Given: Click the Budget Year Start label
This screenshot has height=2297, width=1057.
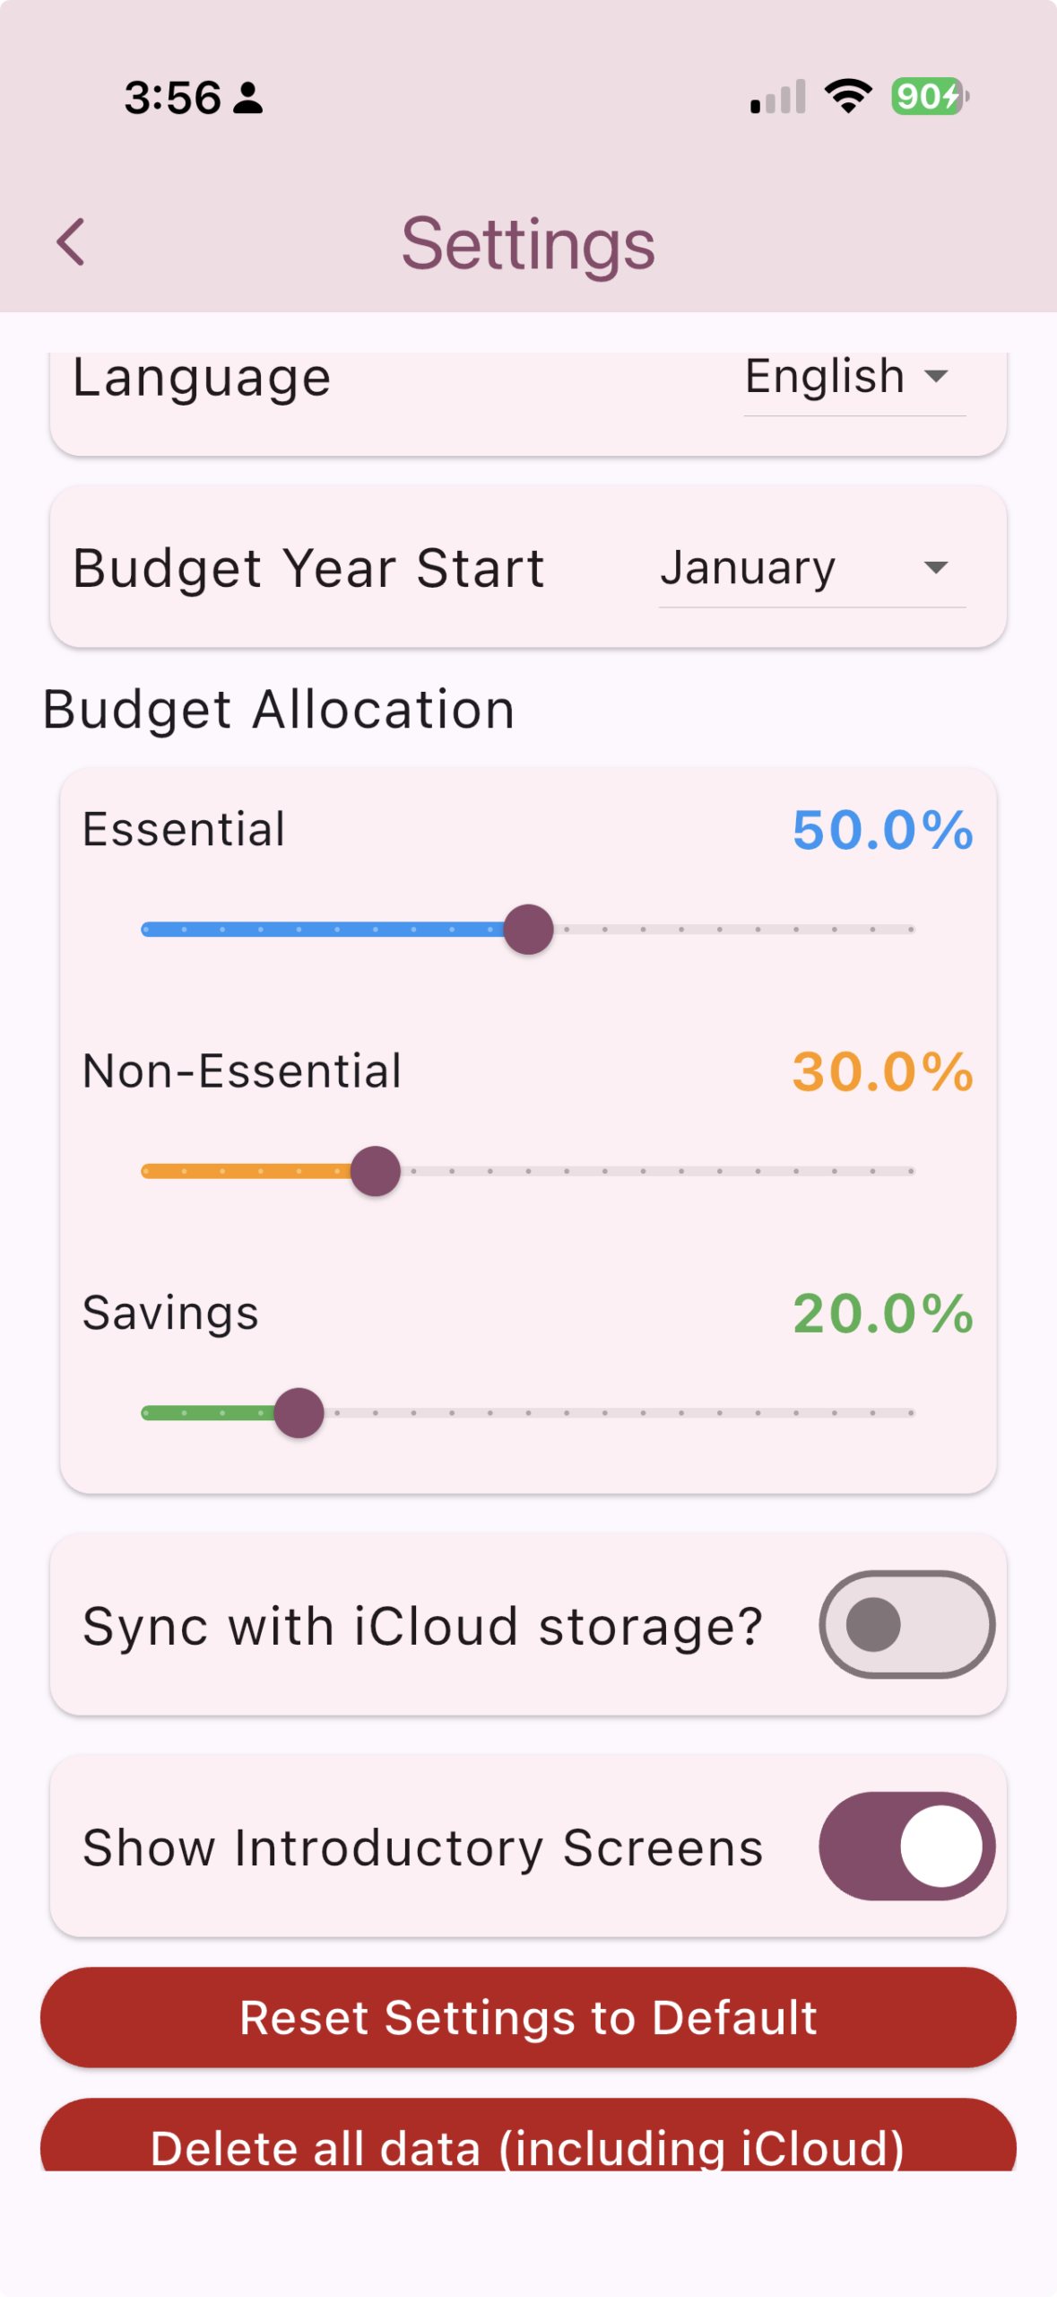Looking at the screenshot, I should tap(308, 568).
